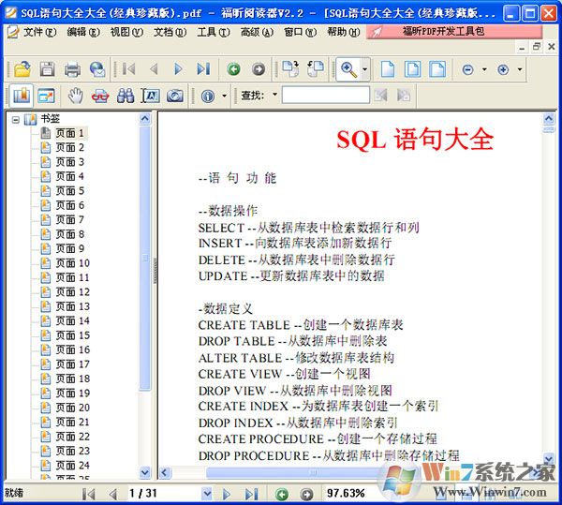Image resolution: width=562 pixels, height=505 pixels.
Task: Open the 视图(V) menu
Action: click(126, 32)
